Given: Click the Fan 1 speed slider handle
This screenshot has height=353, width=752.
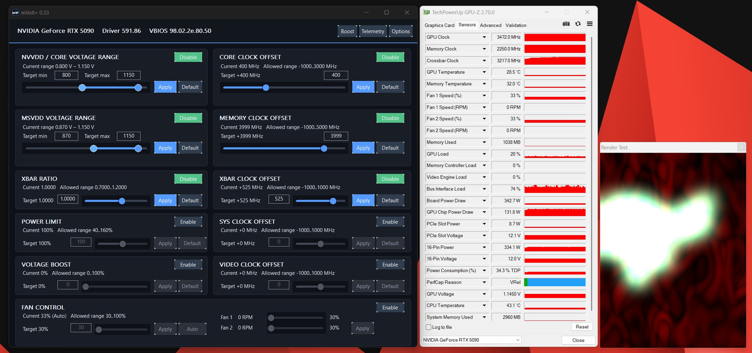Looking at the screenshot, I should click(271, 318).
